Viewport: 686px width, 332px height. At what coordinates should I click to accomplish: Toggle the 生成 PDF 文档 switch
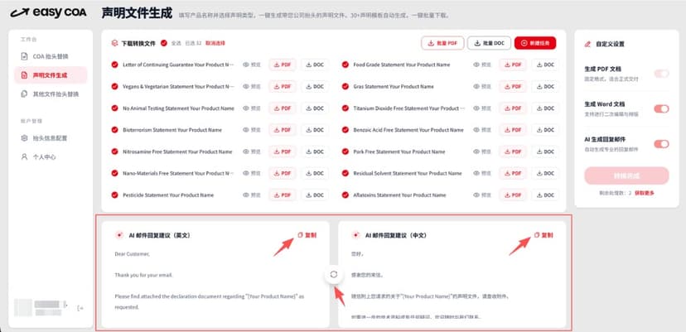[661, 74]
